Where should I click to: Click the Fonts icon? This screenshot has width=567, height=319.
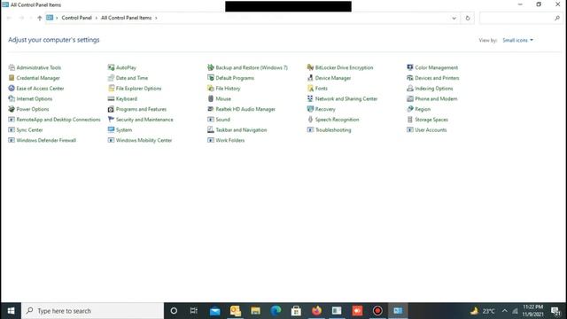(x=310, y=89)
